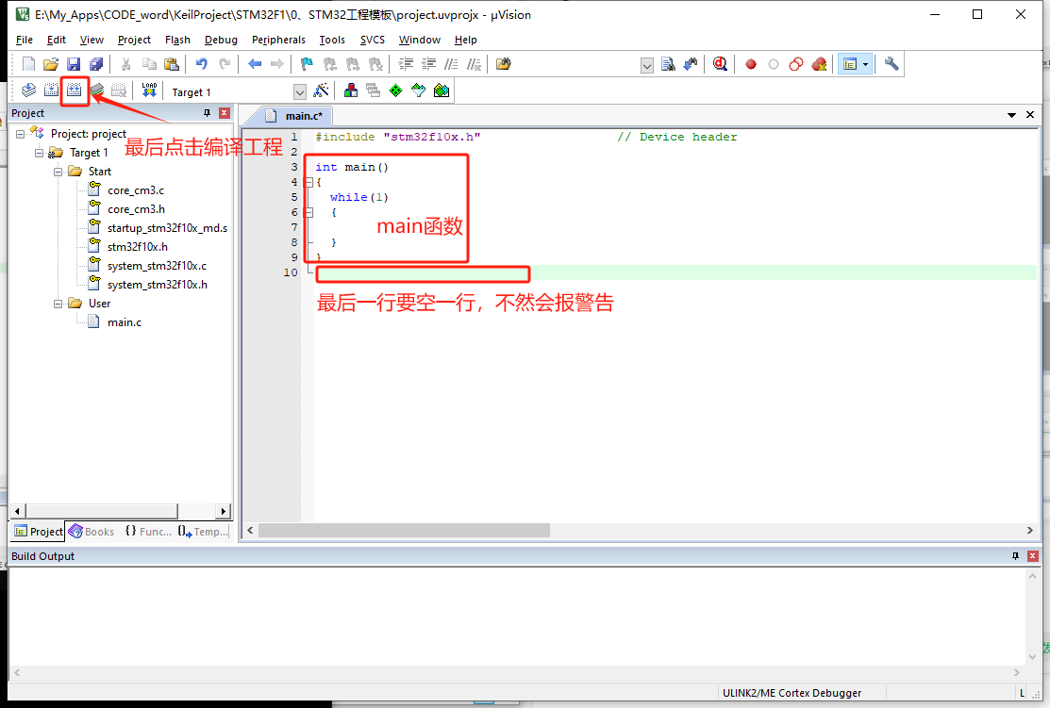Image resolution: width=1050 pixels, height=708 pixels.
Task: Insert a breakpoint with the solid red dot
Action: click(x=751, y=64)
